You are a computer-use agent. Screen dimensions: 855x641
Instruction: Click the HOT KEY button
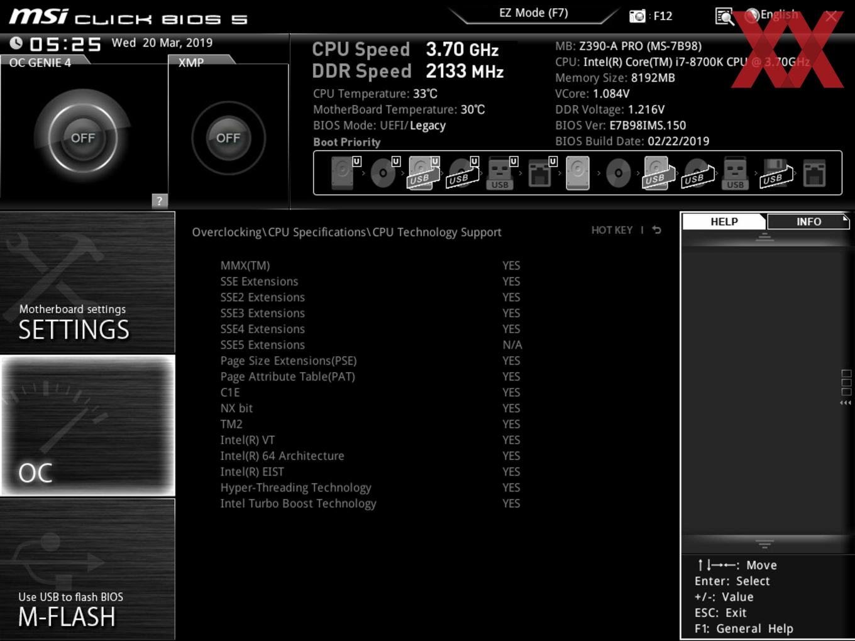(x=612, y=230)
